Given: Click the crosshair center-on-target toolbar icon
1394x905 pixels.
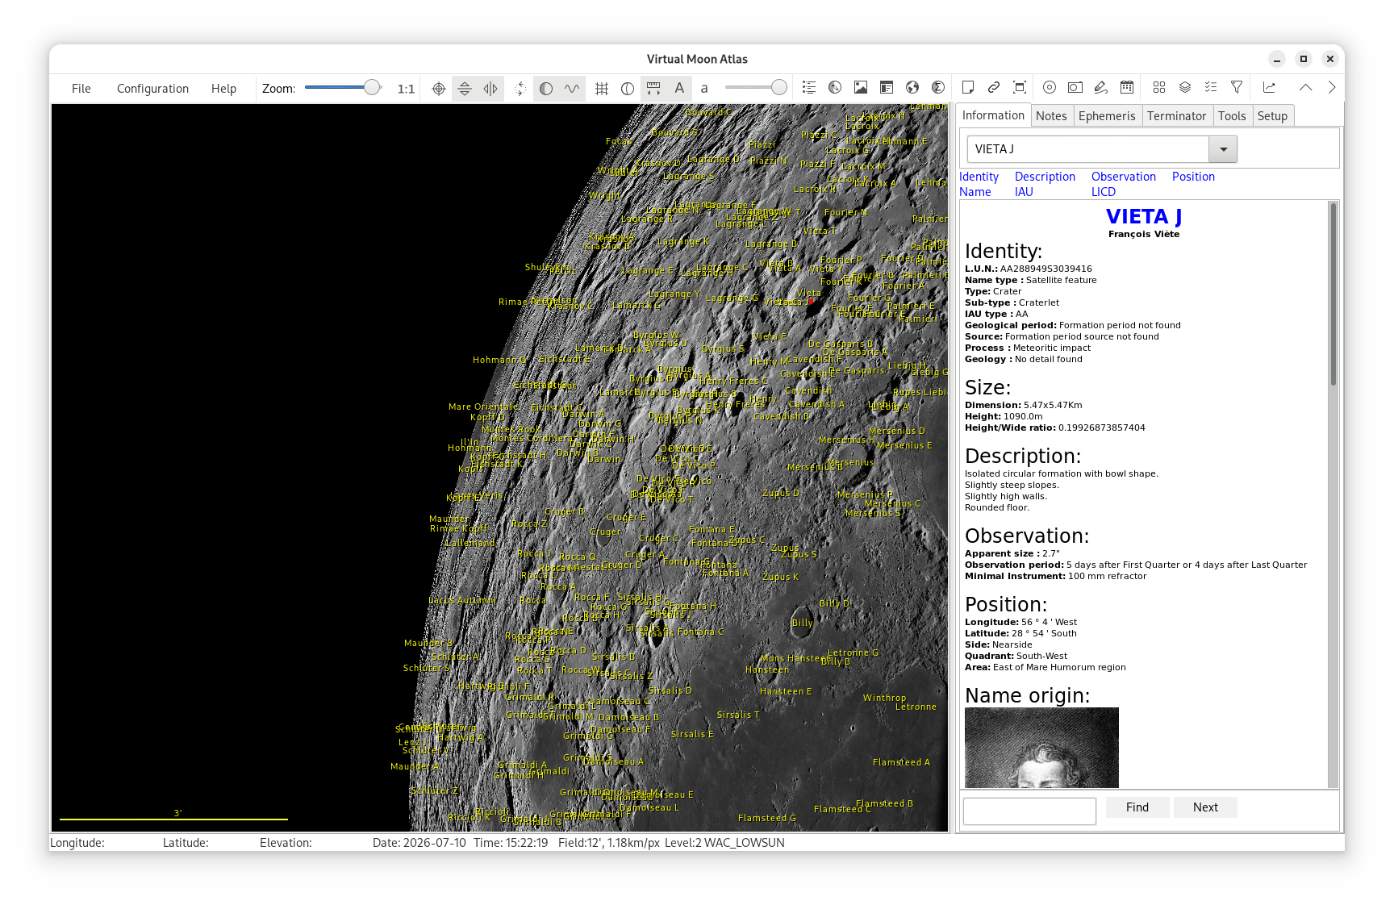Looking at the screenshot, I should pos(439,89).
